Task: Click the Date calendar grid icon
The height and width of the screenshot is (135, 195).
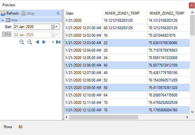Action: pyautogui.click(x=8, y=20)
